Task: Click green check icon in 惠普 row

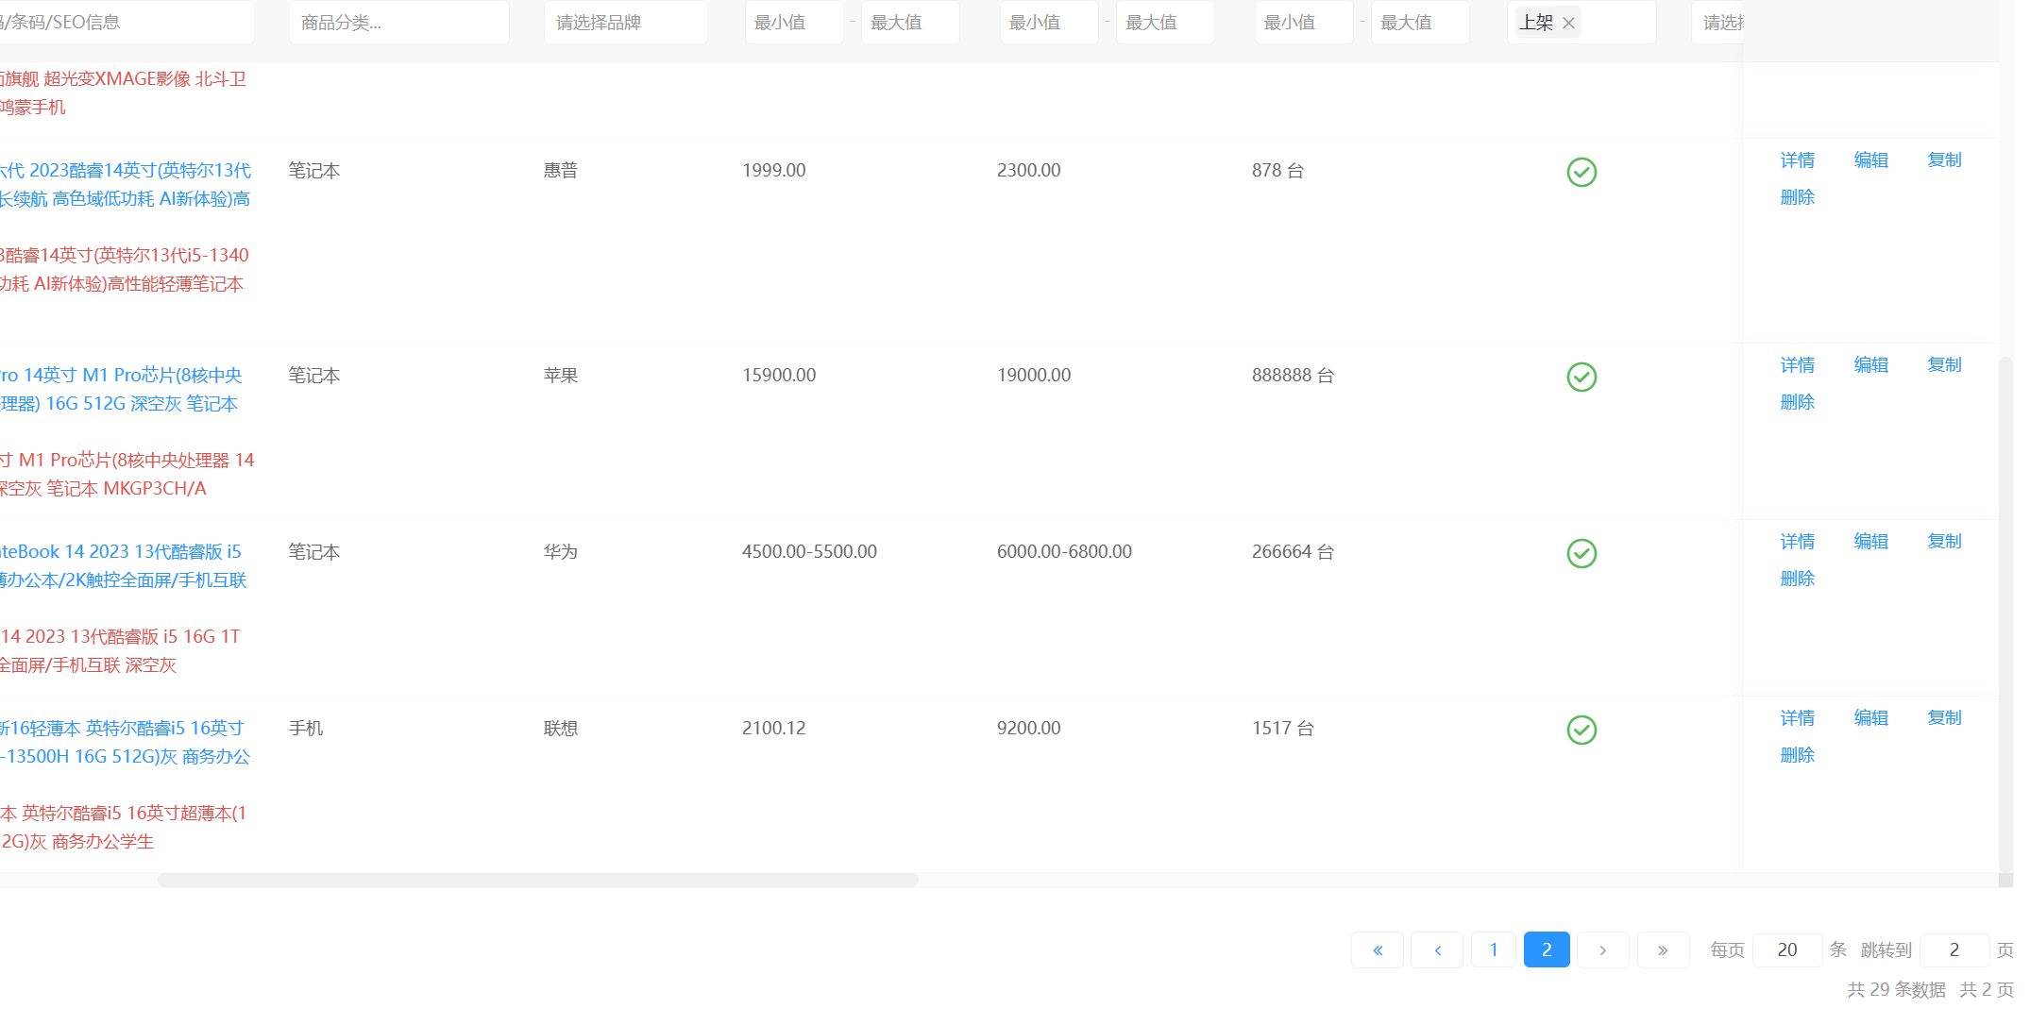Action: pyautogui.click(x=1582, y=172)
